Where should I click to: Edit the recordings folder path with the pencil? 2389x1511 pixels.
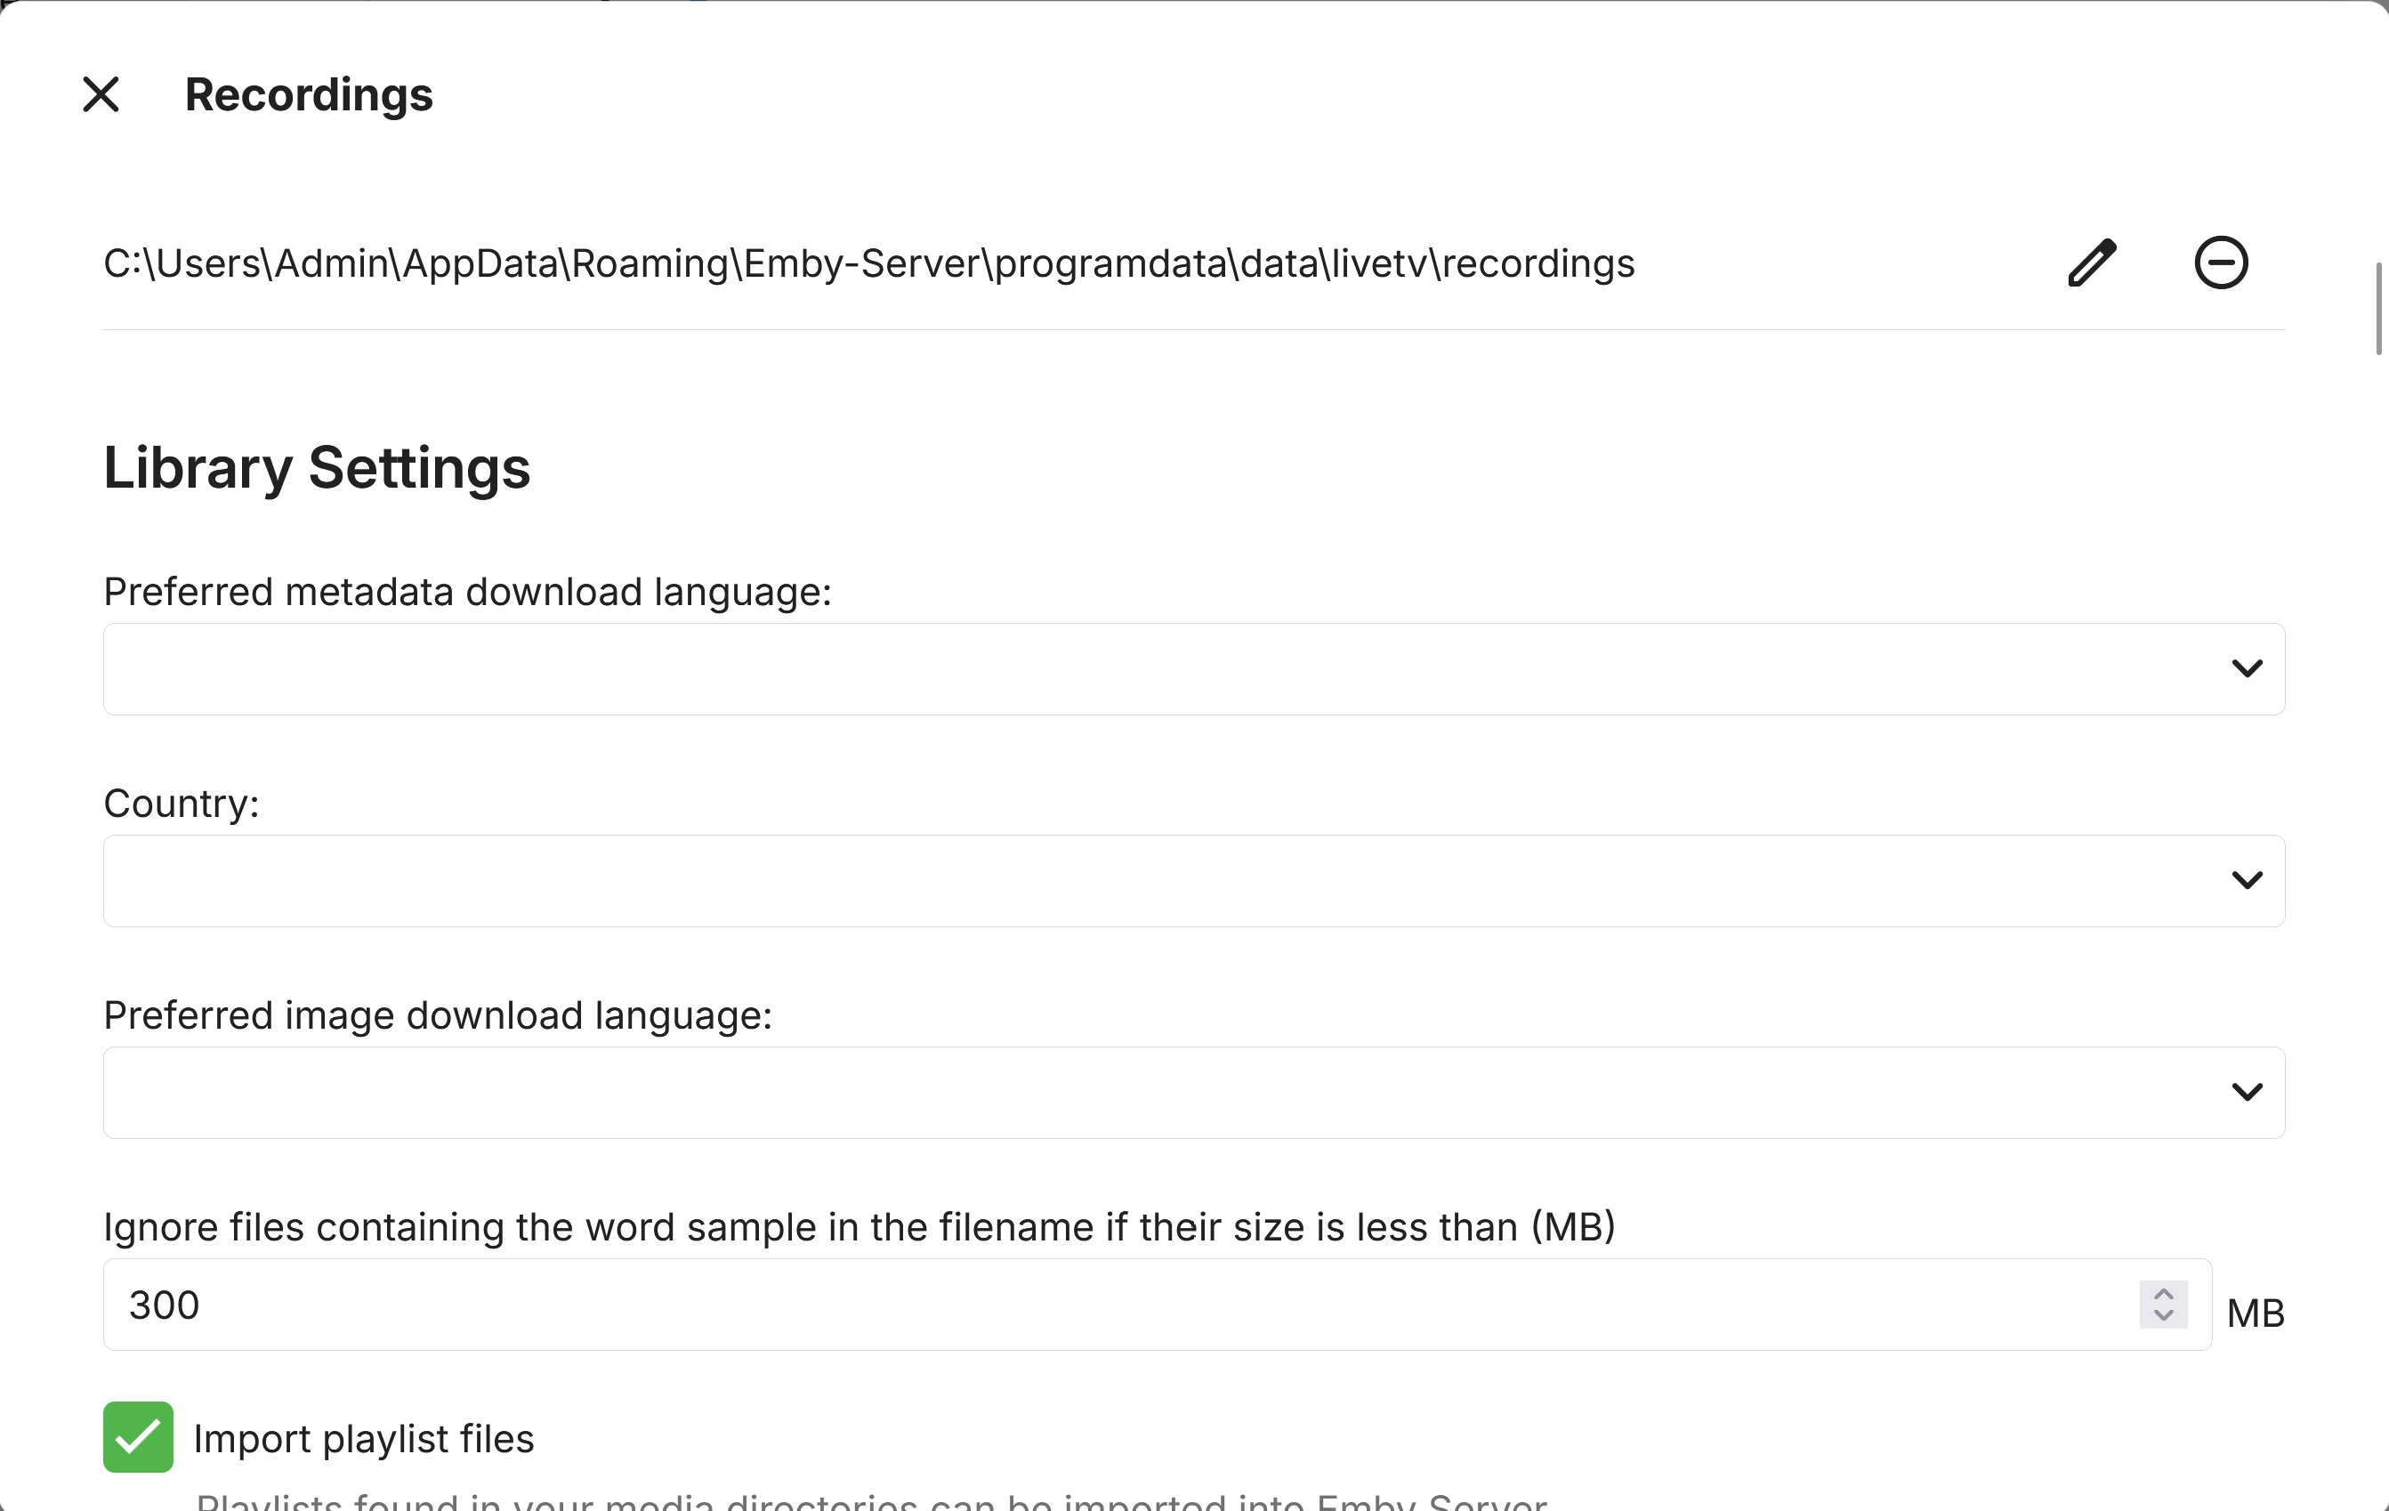(x=2091, y=263)
